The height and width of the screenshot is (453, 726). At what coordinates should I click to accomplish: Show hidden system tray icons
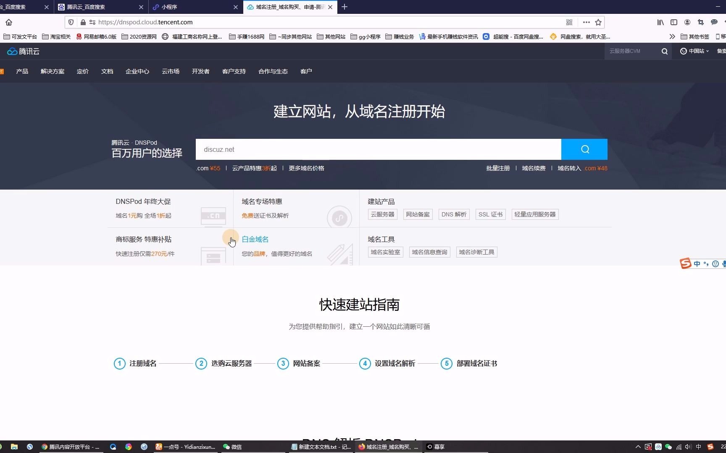[638, 447]
